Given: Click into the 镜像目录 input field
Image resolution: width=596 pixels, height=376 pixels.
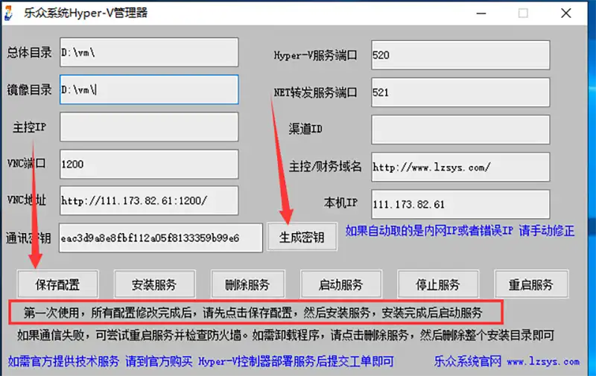Looking at the screenshot, I should pyautogui.click(x=149, y=90).
